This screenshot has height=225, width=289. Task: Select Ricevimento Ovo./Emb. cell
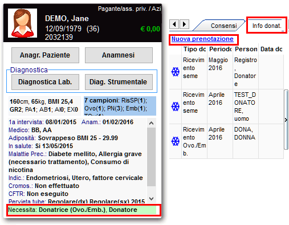click(x=194, y=141)
